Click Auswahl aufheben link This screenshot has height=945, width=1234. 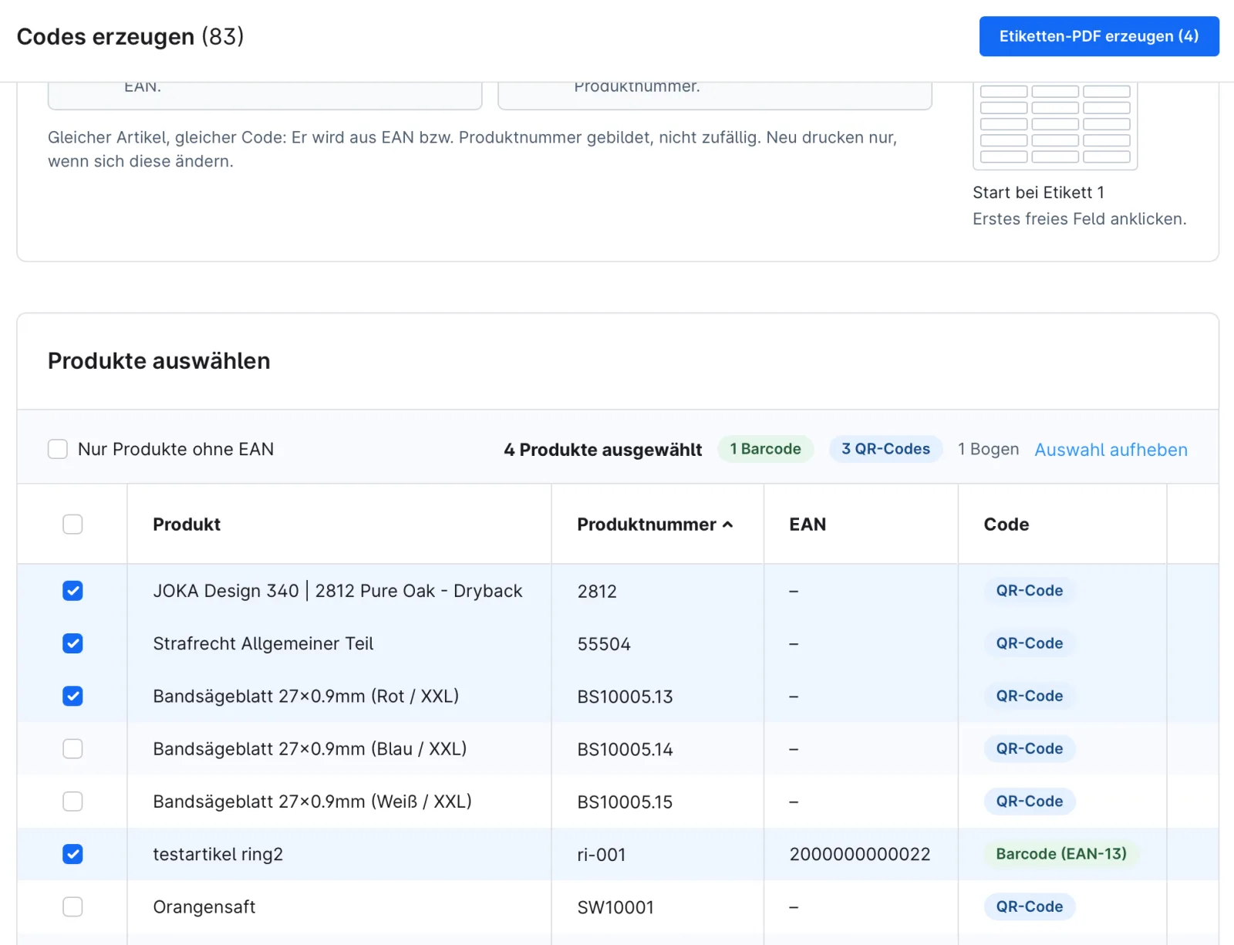pos(1111,450)
